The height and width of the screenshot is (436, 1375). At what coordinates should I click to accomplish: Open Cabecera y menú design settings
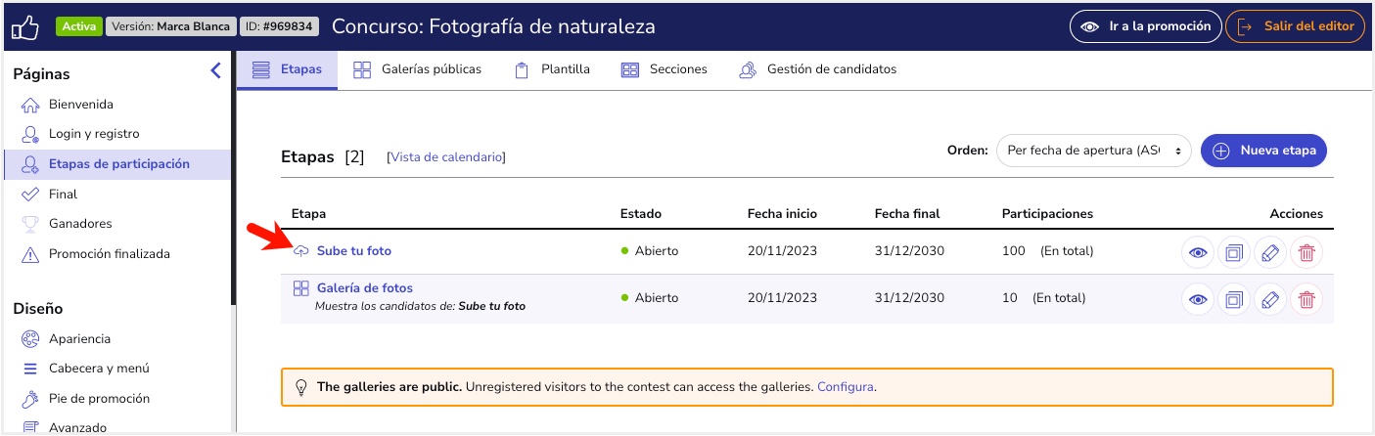tap(98, 369)
